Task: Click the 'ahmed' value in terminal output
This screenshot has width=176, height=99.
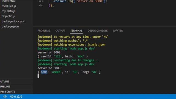Action: (56, 72)
